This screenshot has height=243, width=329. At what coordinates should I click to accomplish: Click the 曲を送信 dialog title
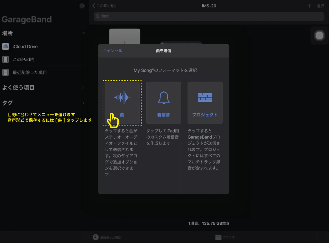pos(164,51)
